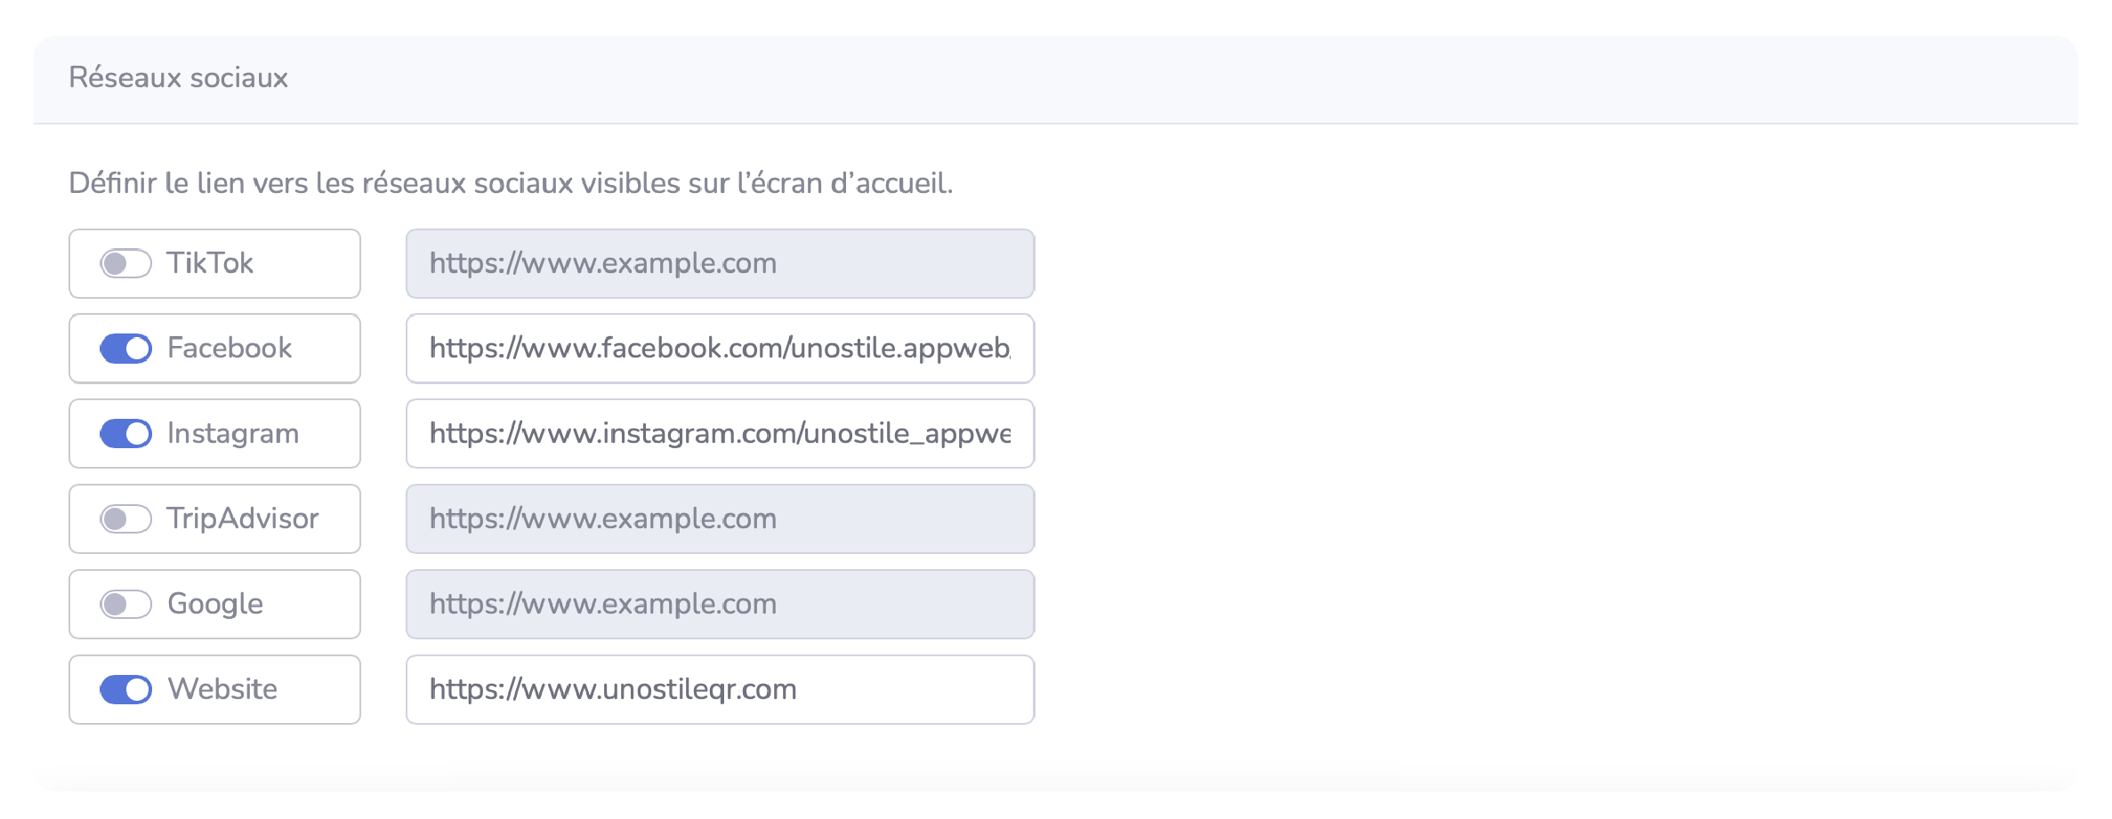The height and width of the screenshot is (819, 2112).
Task: Enable the TripAdvisor toggle switch
Action: click(x=125, y=519)
